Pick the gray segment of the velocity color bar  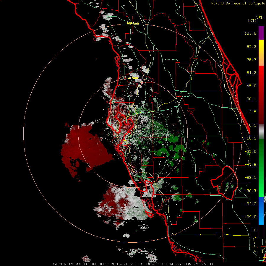point(261,132)
